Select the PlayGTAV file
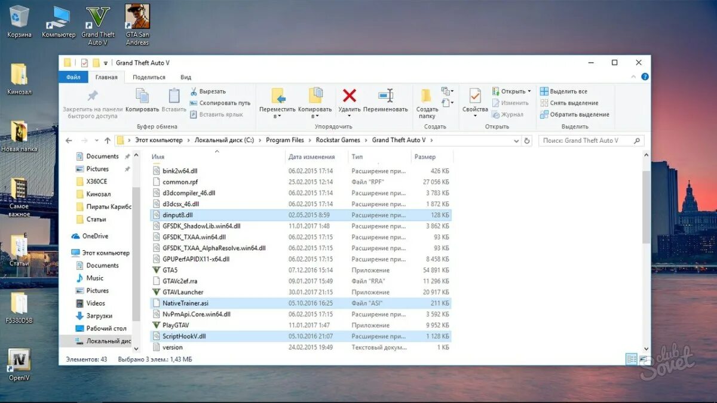The width and height of the screenshot is (717, 403). tap(301, 325)
